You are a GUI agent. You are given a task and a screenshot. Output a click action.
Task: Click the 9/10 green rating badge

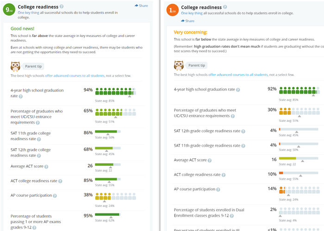tap(9, 9)
